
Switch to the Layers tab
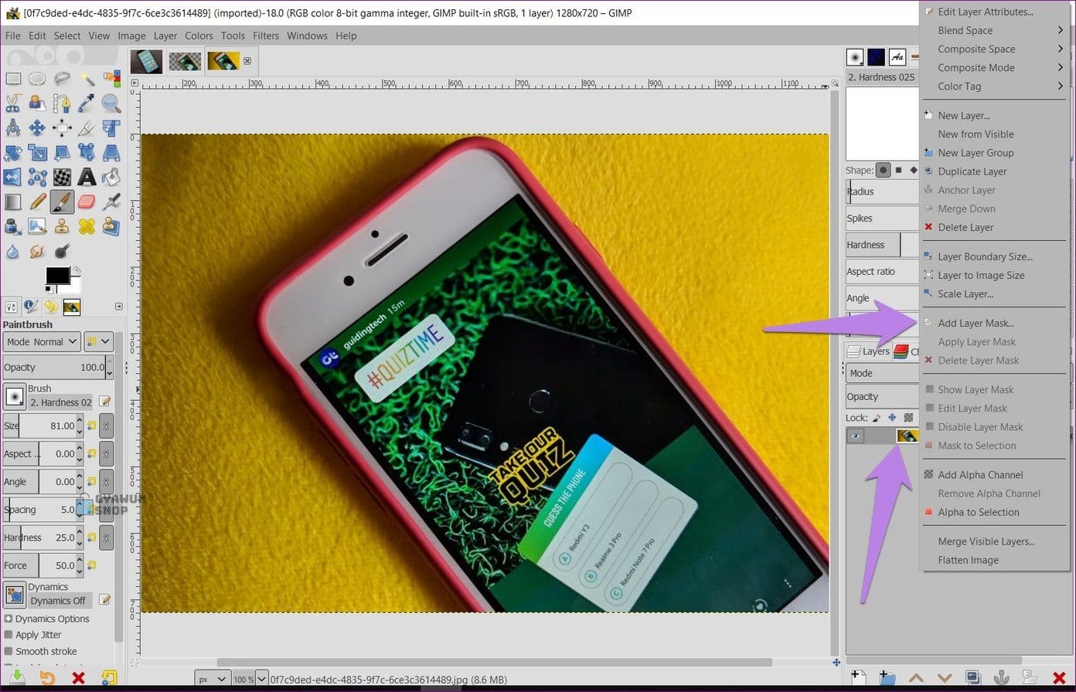(x=869, y=351)
